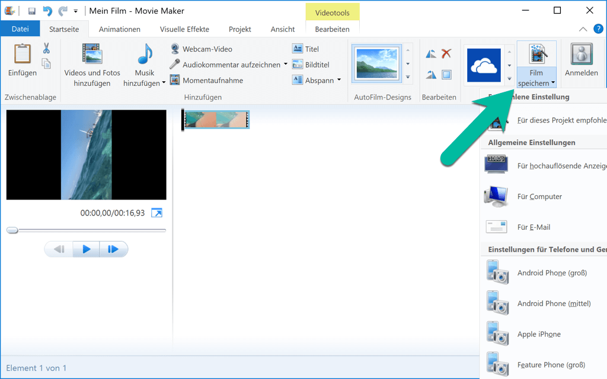Collapse the ribbon with chevron
This screenshot has width=607, height=379.
tap(583, 29)
